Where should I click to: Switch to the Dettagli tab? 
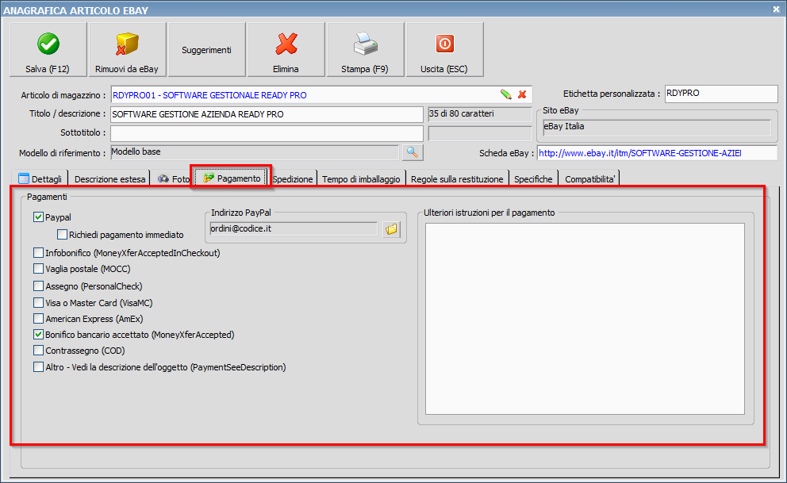coord(40,178)
